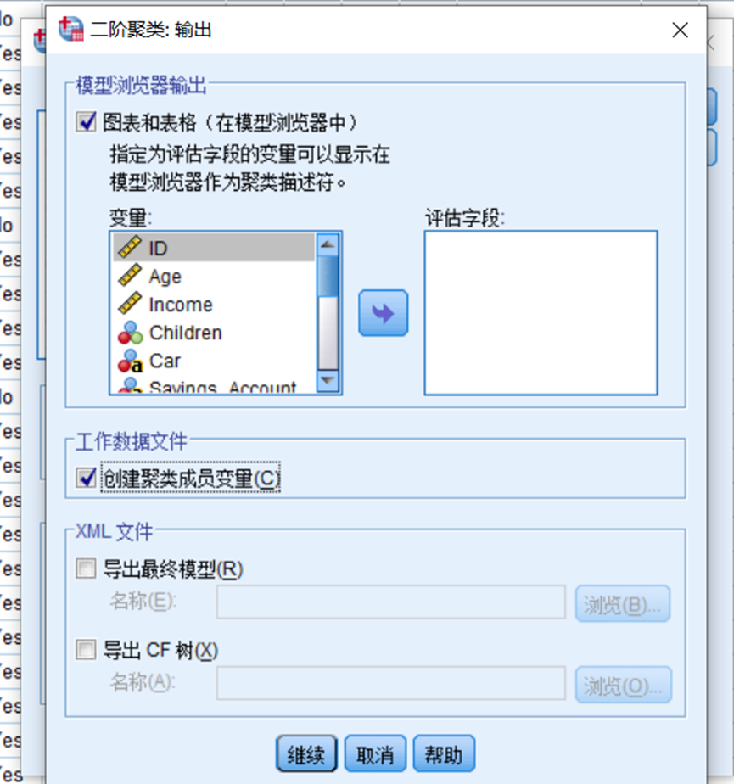Click the icon beside Savings_Account variable
Screen dimensions: 734x784
[130, 385]
